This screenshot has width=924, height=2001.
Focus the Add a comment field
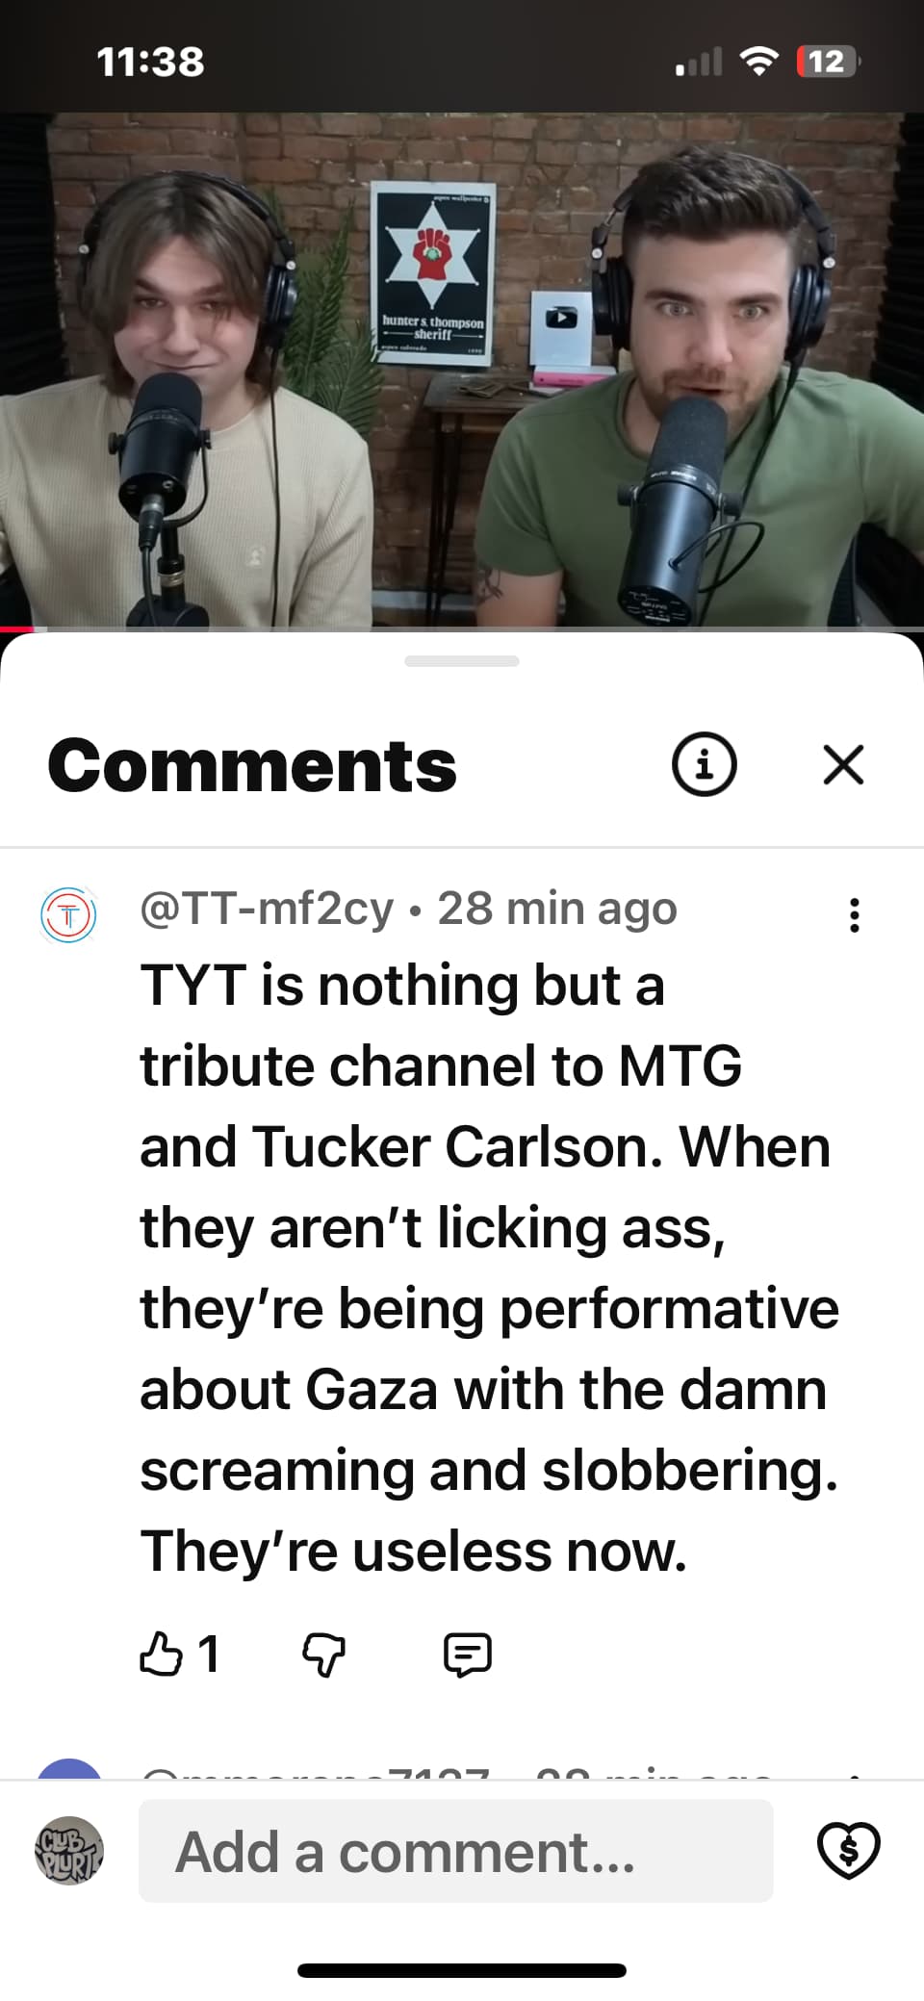456,1850
